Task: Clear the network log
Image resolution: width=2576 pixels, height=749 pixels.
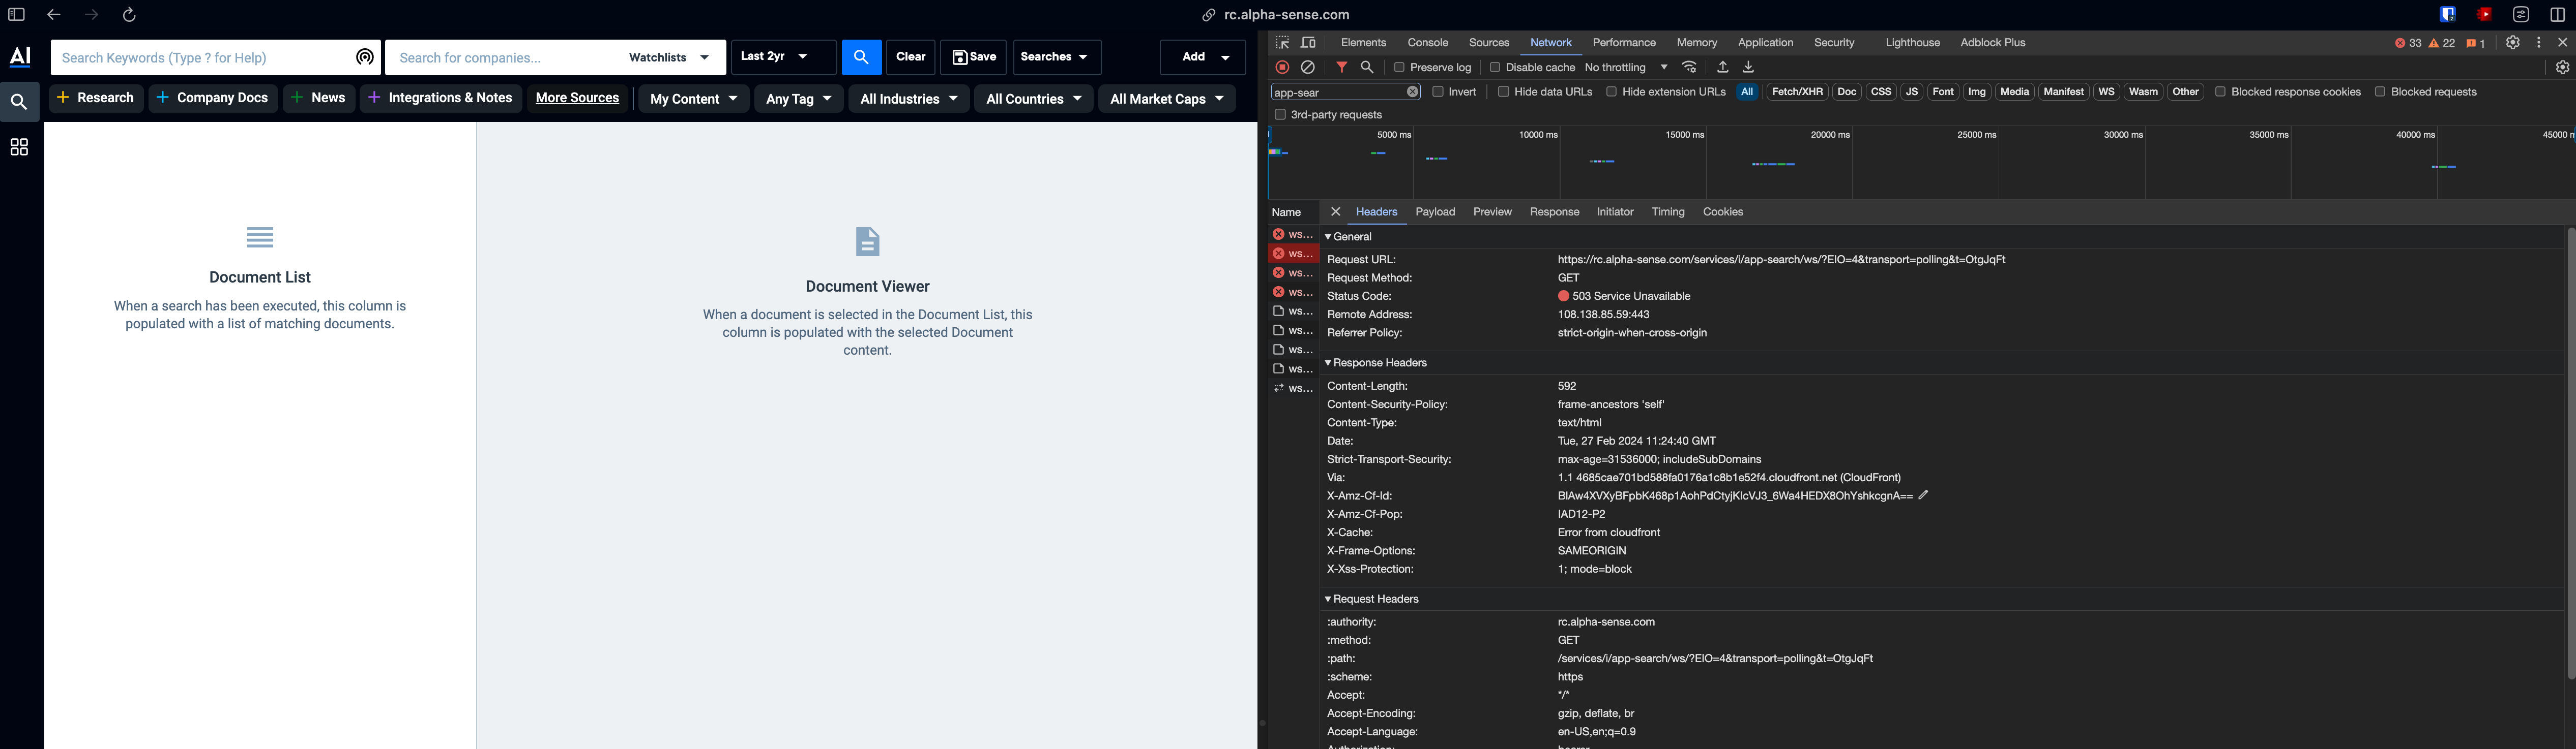Action: pos(1308,67)
